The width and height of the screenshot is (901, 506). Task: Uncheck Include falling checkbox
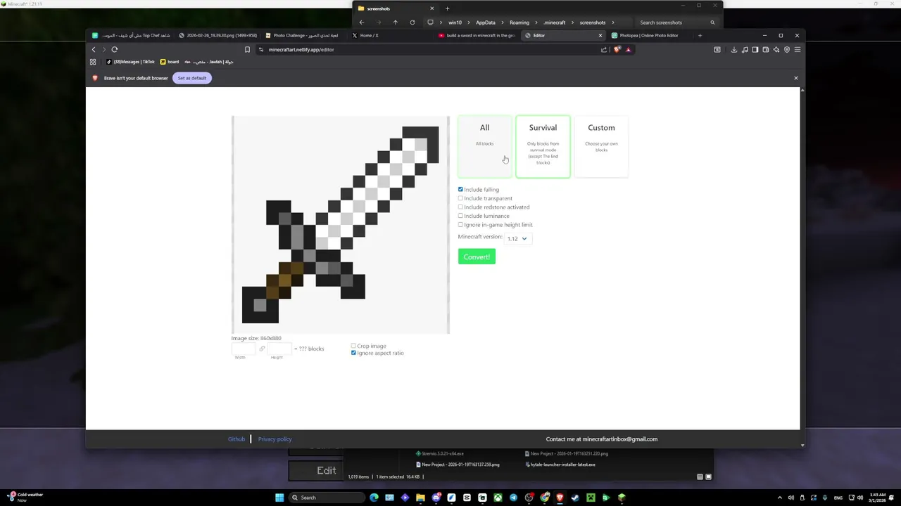[x=460, y=189]
